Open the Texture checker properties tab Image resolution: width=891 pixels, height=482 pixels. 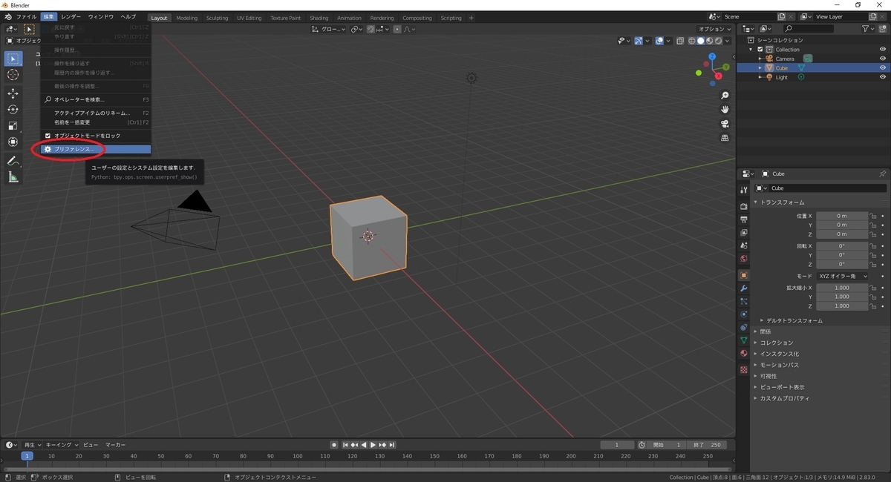[743, 369]
